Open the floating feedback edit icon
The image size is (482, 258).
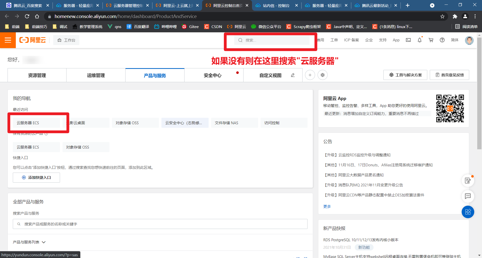point(468,181)
